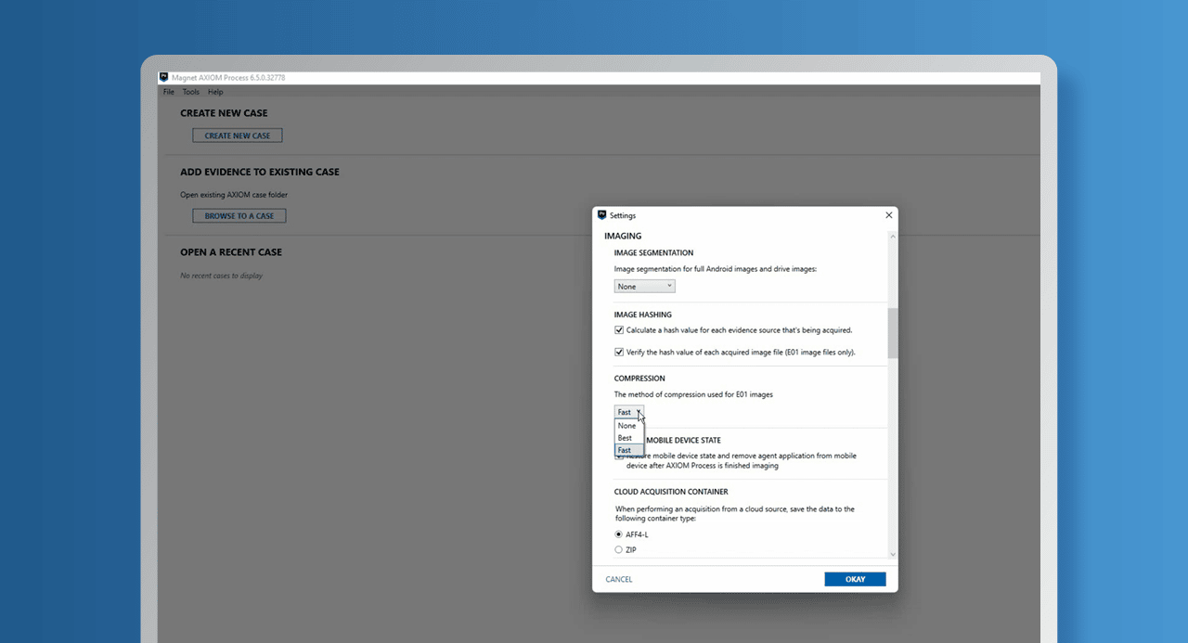Toggle the calculate hash value checkbox
The image size is (1188, 643).
tap(619, 330)
